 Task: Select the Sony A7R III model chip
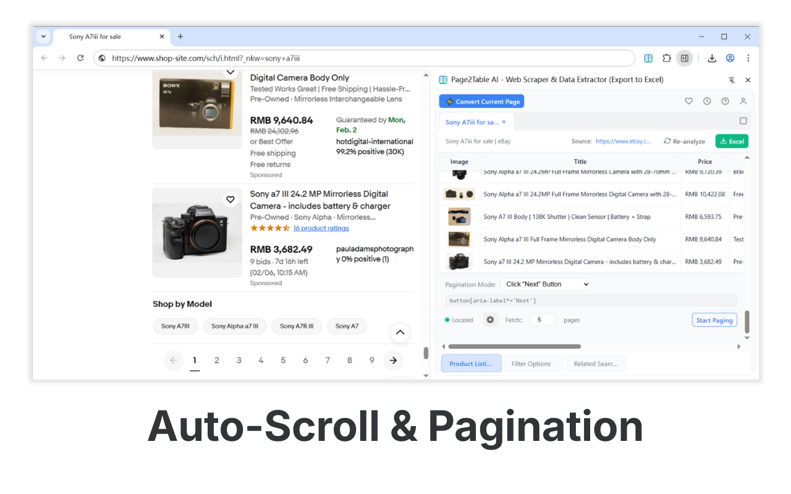coord(297,326)
